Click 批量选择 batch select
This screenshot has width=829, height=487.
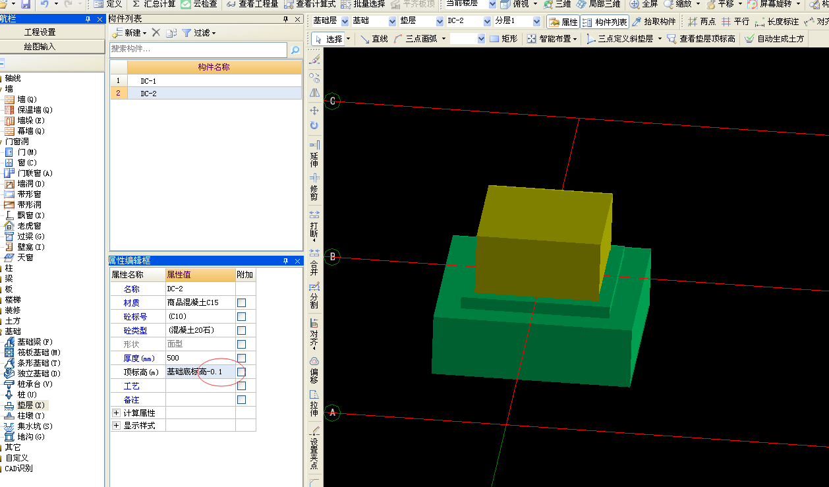(x=362, y=4)
